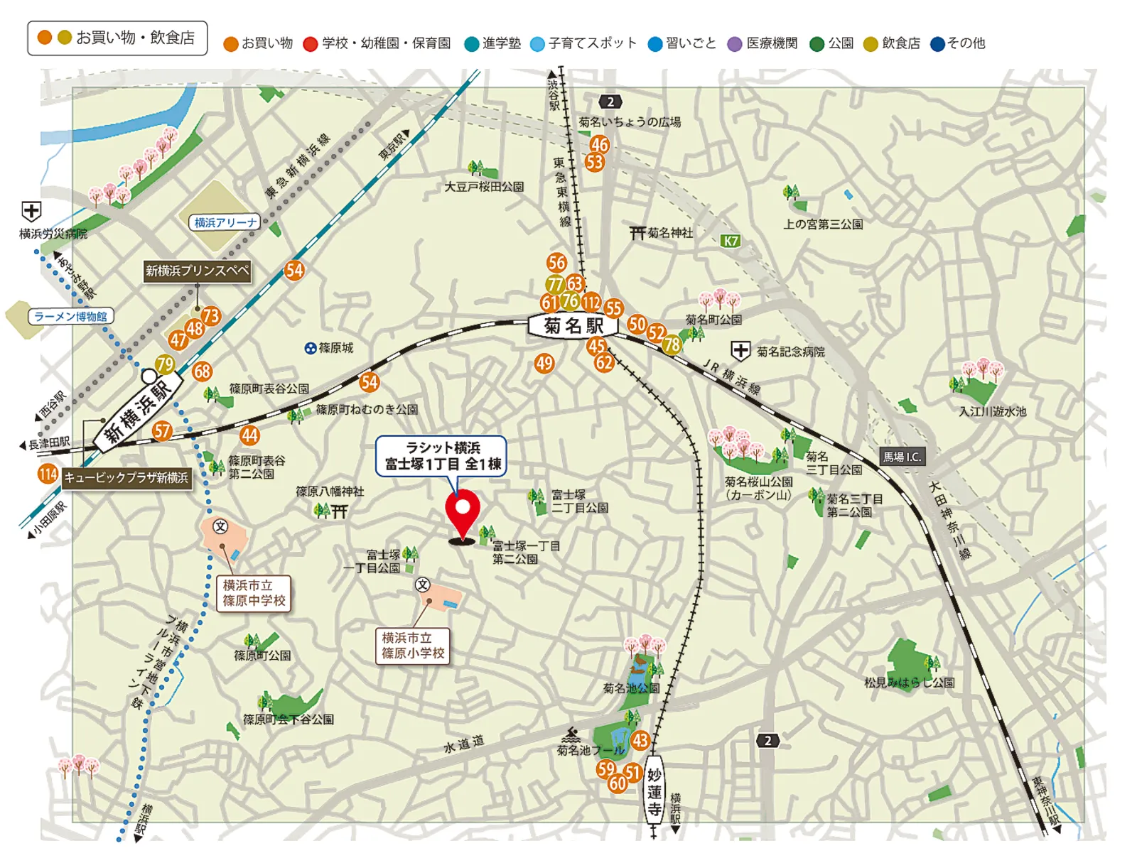Switch to the お買い物 category
The height and width of the screenshot is (858, 1137).
tap(258, 43)
